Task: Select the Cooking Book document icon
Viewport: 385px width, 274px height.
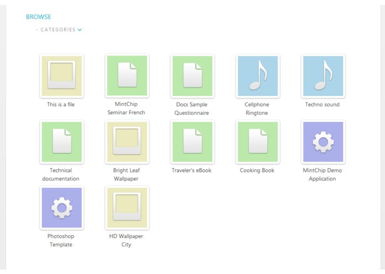Action: [x=258, y=142]
